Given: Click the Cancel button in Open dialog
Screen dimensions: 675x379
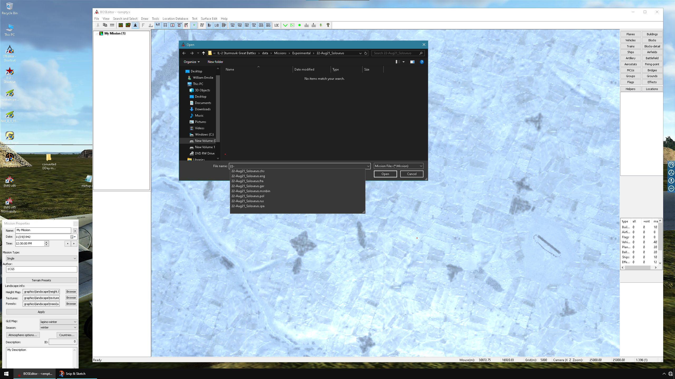Looking at the screenshot, I should [x=412, y=174].
